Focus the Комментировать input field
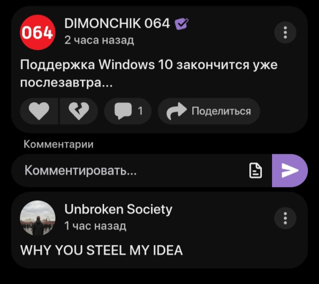319x284 pixels. point(142,171)
